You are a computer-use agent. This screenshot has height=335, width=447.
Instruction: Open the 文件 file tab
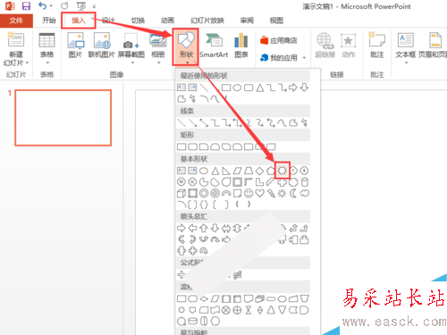[x=16, y=21]
